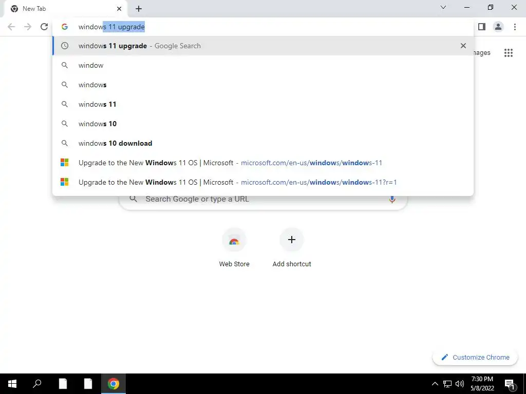This screenshot has width=526, height=394.
Task: Open Microsoft suggestion ending in ?r=1
Action: coord(263,182)
